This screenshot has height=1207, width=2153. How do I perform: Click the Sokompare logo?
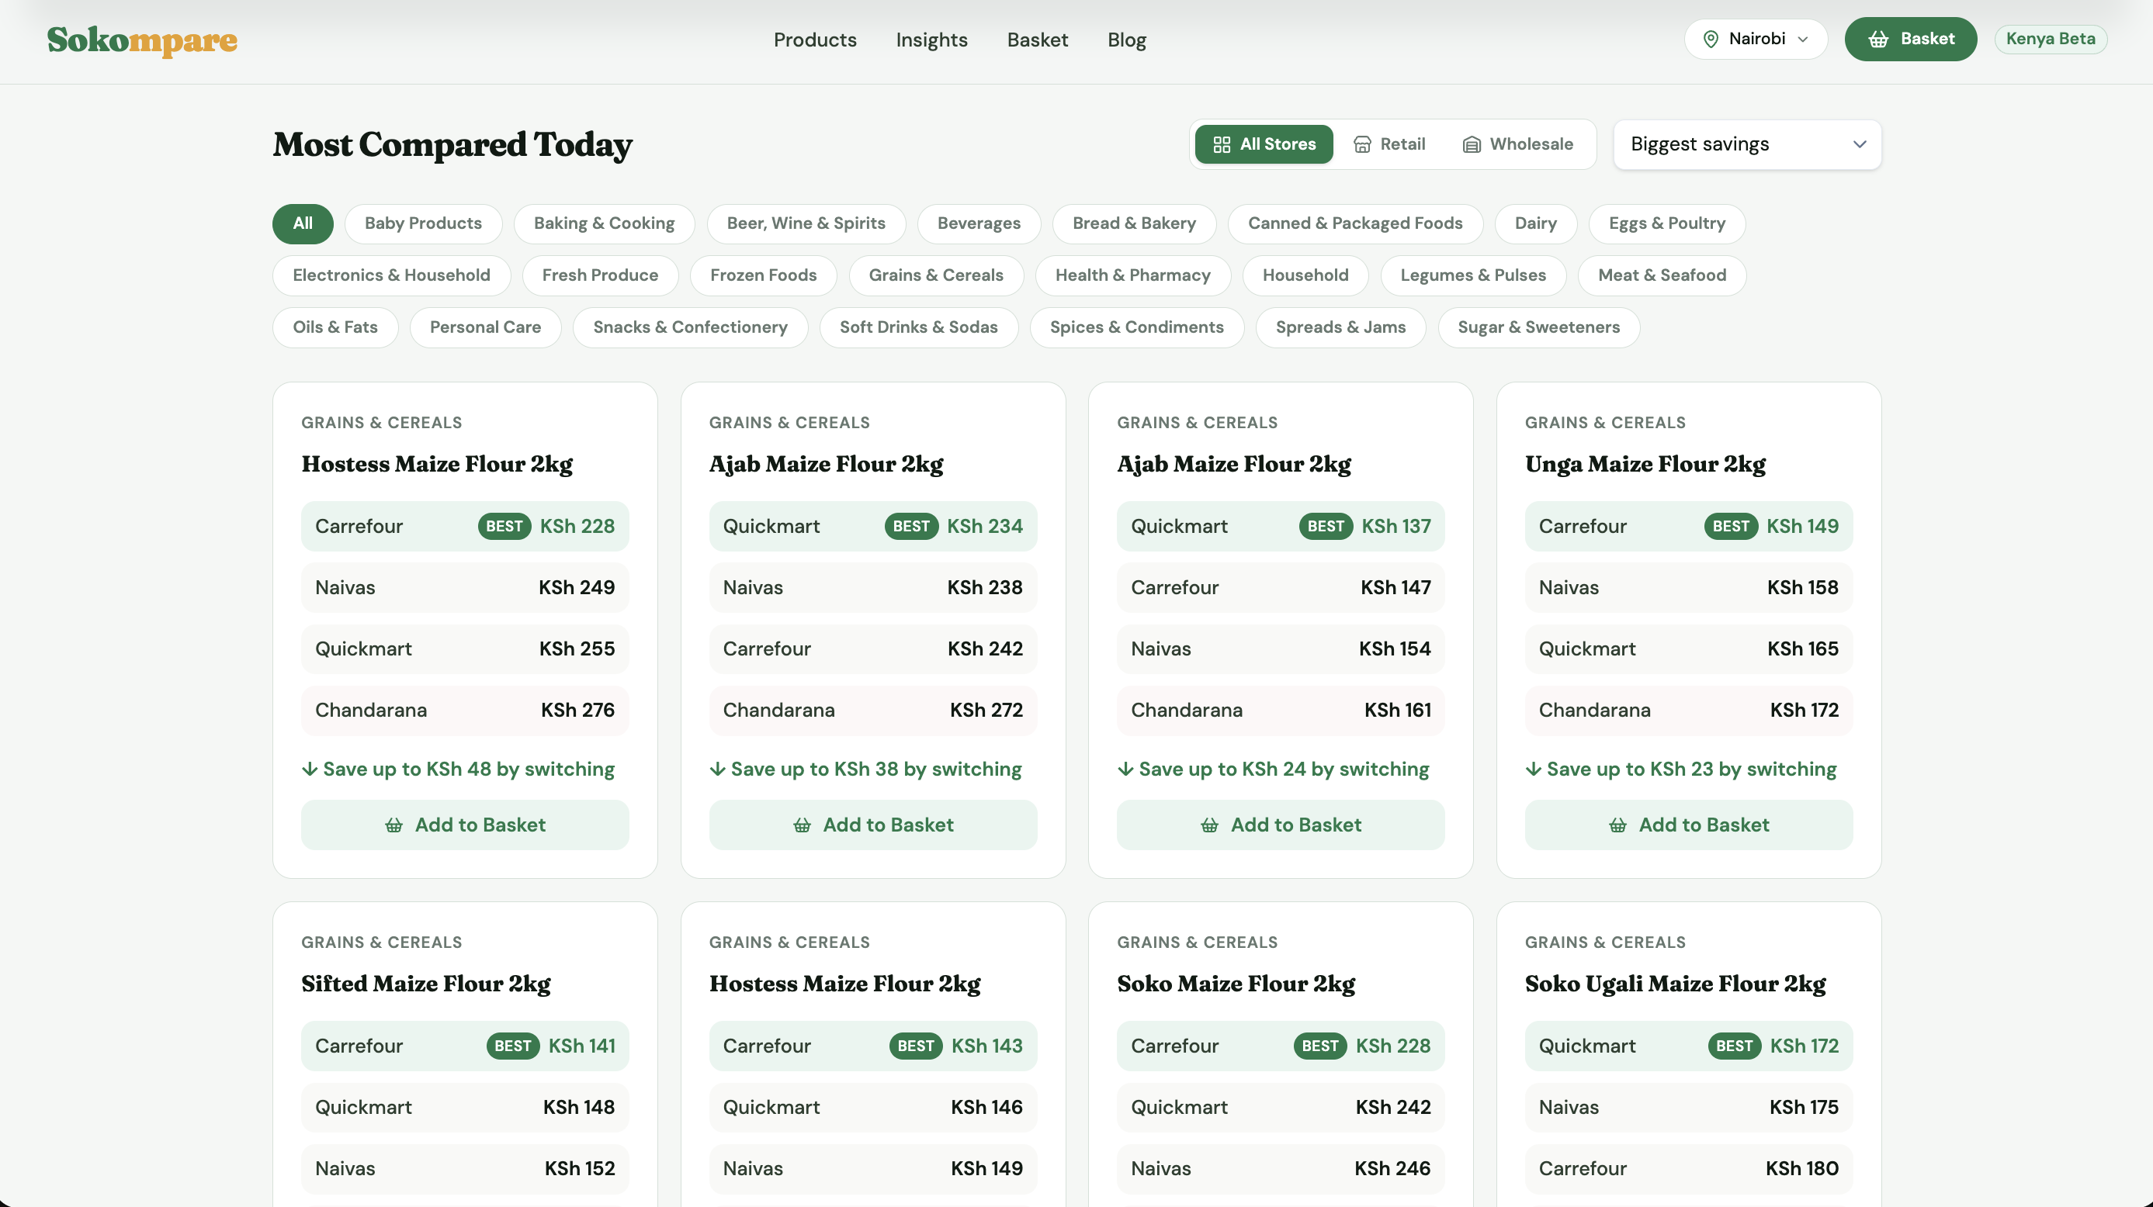142,40
